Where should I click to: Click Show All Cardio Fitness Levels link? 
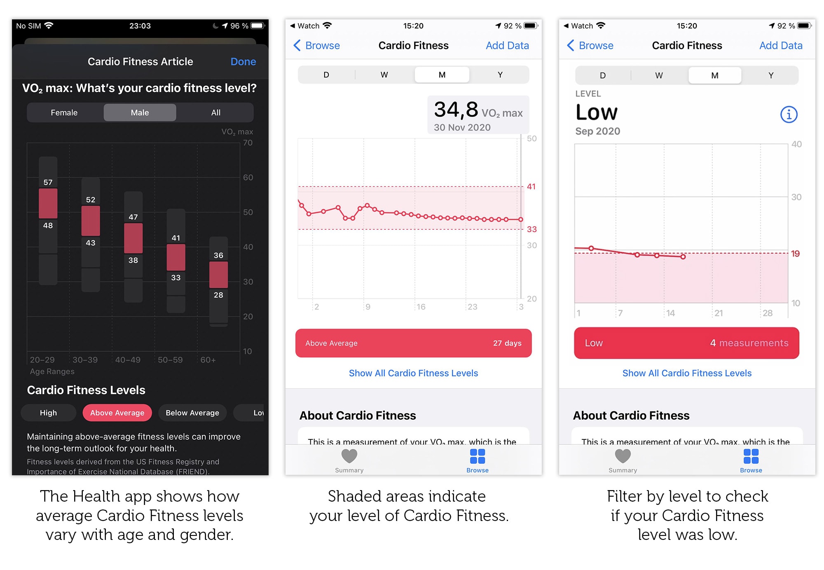pyautogui.click(x=413, y=374)
